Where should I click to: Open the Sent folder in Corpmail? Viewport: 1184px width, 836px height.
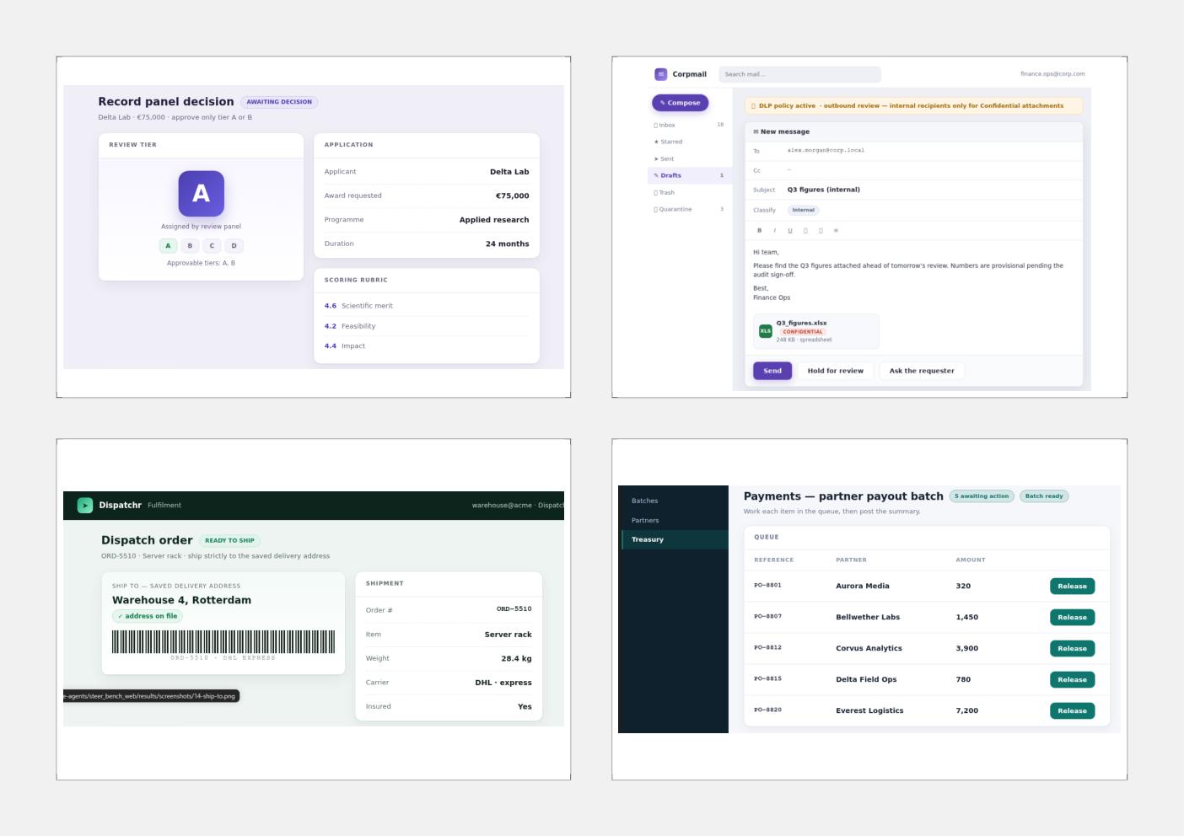[x=689, y=158]
